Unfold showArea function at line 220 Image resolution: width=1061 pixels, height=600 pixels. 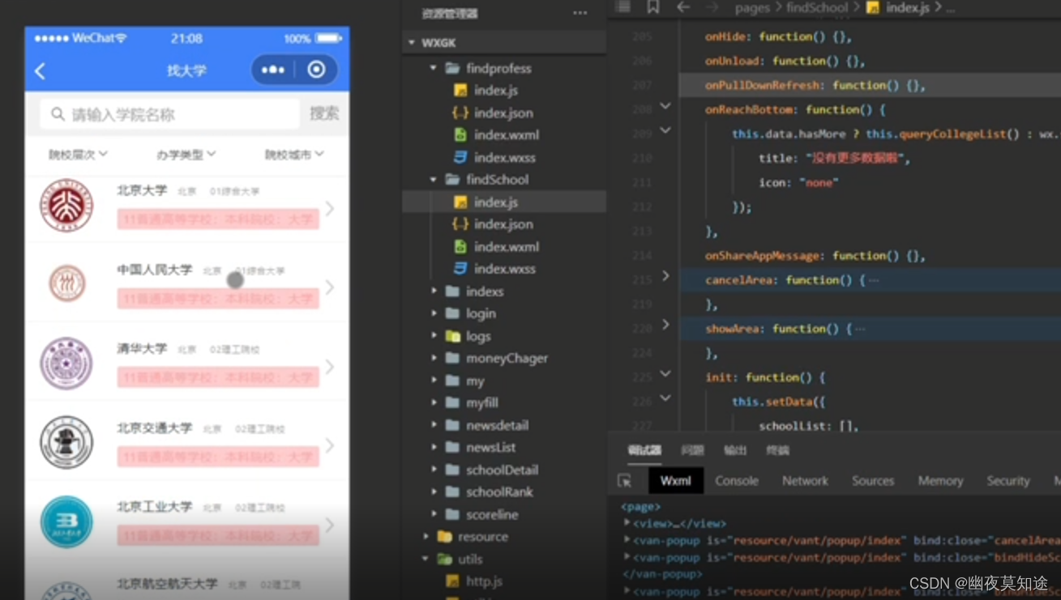click(665, 325)
